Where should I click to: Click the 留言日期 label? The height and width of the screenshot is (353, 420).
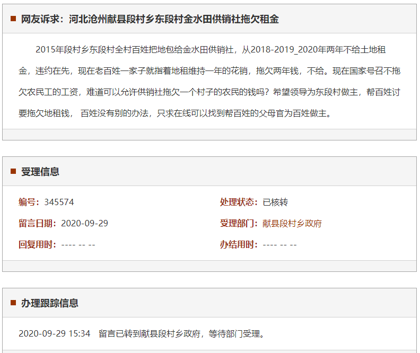click(38, 223)
